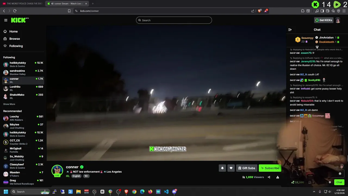
Task: Reload the current page
Action: coord(15,11)
